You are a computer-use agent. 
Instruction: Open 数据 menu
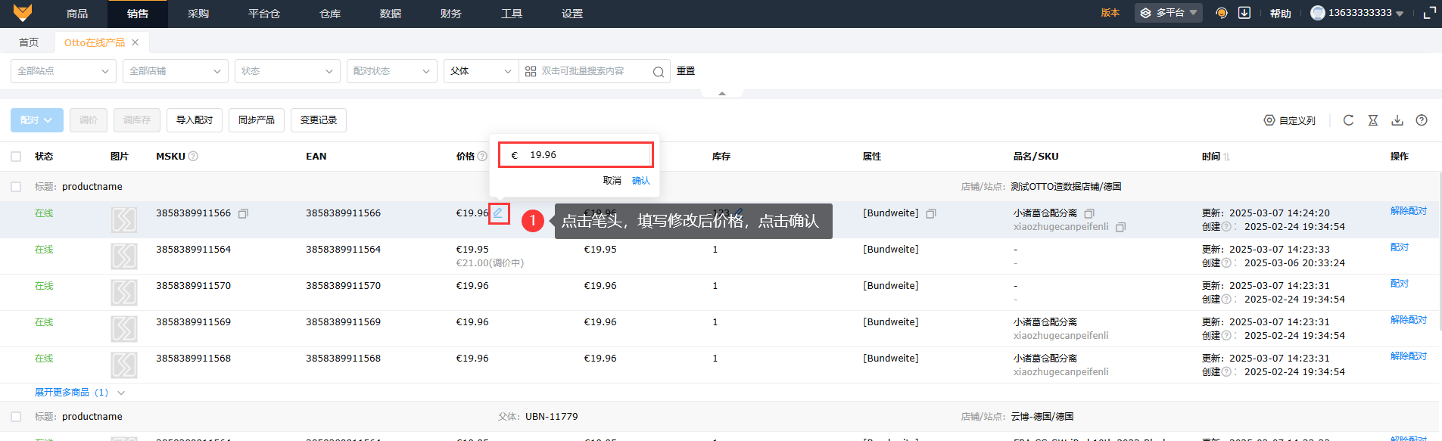[x=391, y=14]
